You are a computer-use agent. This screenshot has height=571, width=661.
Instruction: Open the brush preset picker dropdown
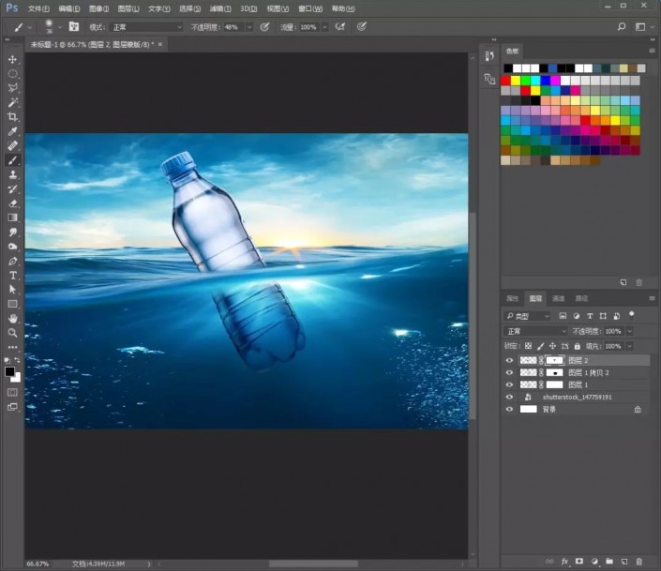click(59, 27)
